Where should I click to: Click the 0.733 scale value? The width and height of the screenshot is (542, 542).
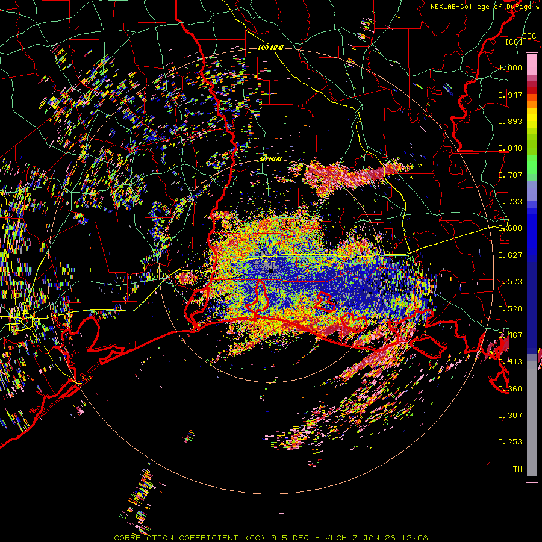510,202
